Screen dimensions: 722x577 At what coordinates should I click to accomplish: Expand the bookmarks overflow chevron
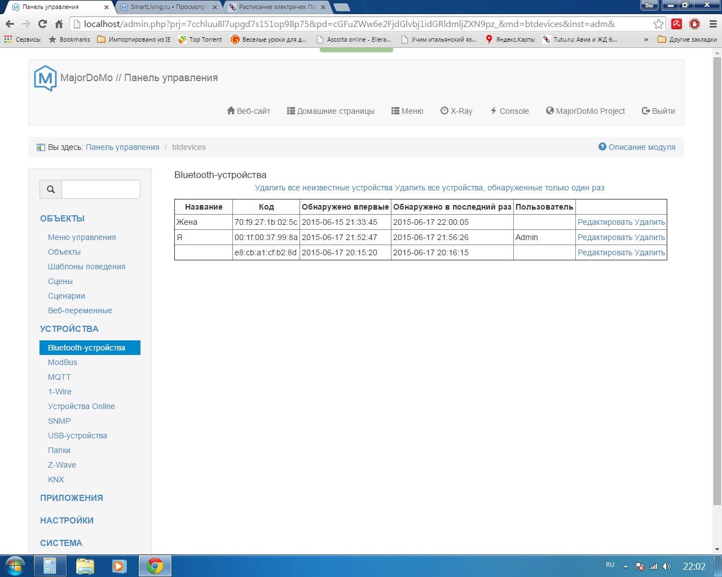(x=646, y=39)
